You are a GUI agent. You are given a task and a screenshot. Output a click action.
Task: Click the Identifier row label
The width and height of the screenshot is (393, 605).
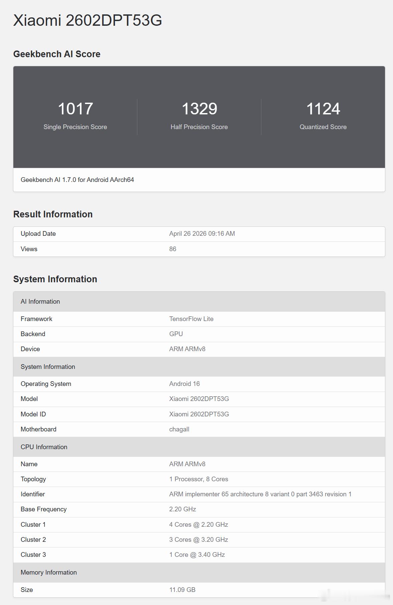[33, 494]
